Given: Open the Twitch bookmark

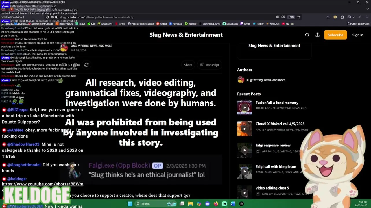Looking at the screenshot, I should pos(245,24).
